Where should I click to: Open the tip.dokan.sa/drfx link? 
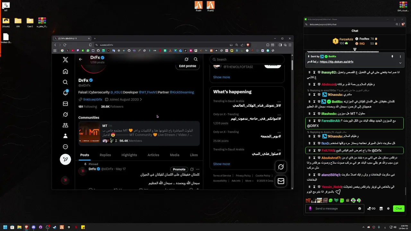(337, 62)
